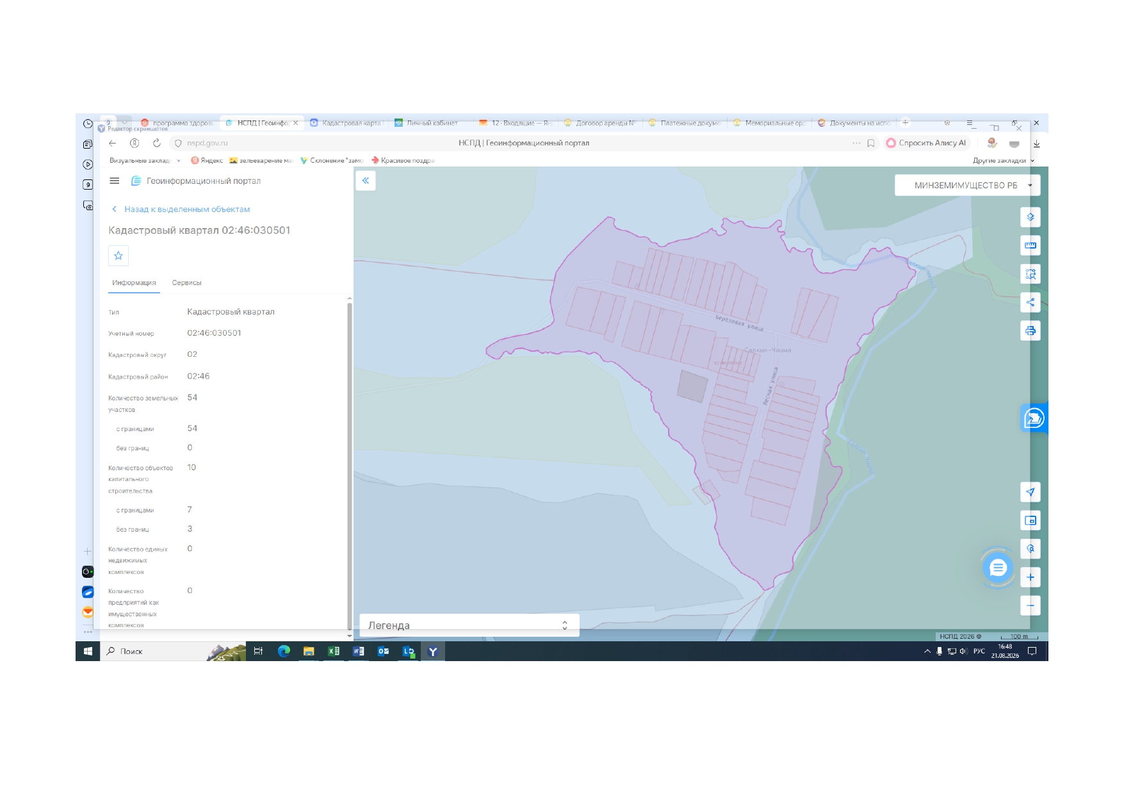Open the round chat assistant button
Screen dimensions: 1124x795
(998, 568)
